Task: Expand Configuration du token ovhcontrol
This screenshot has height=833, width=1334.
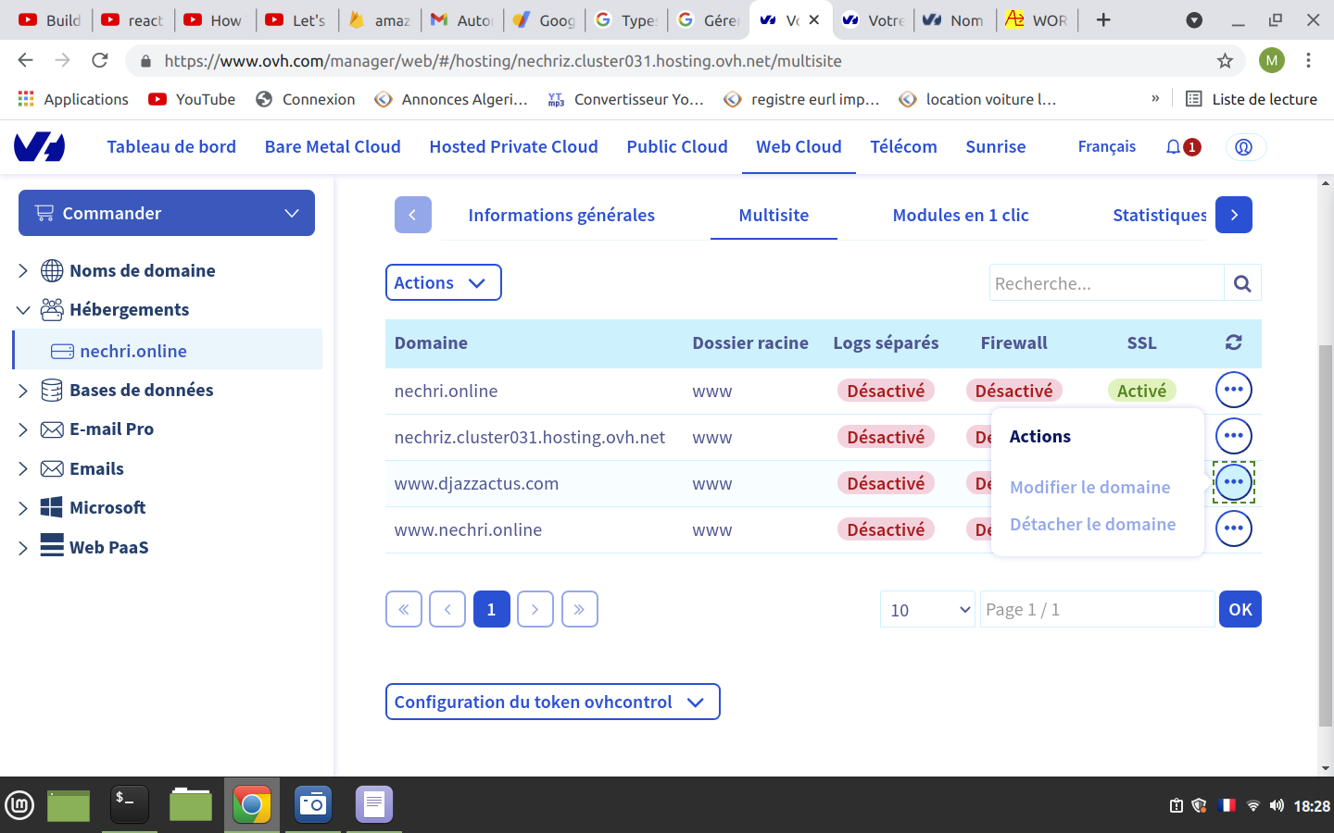Action: (x=552, y=702)
